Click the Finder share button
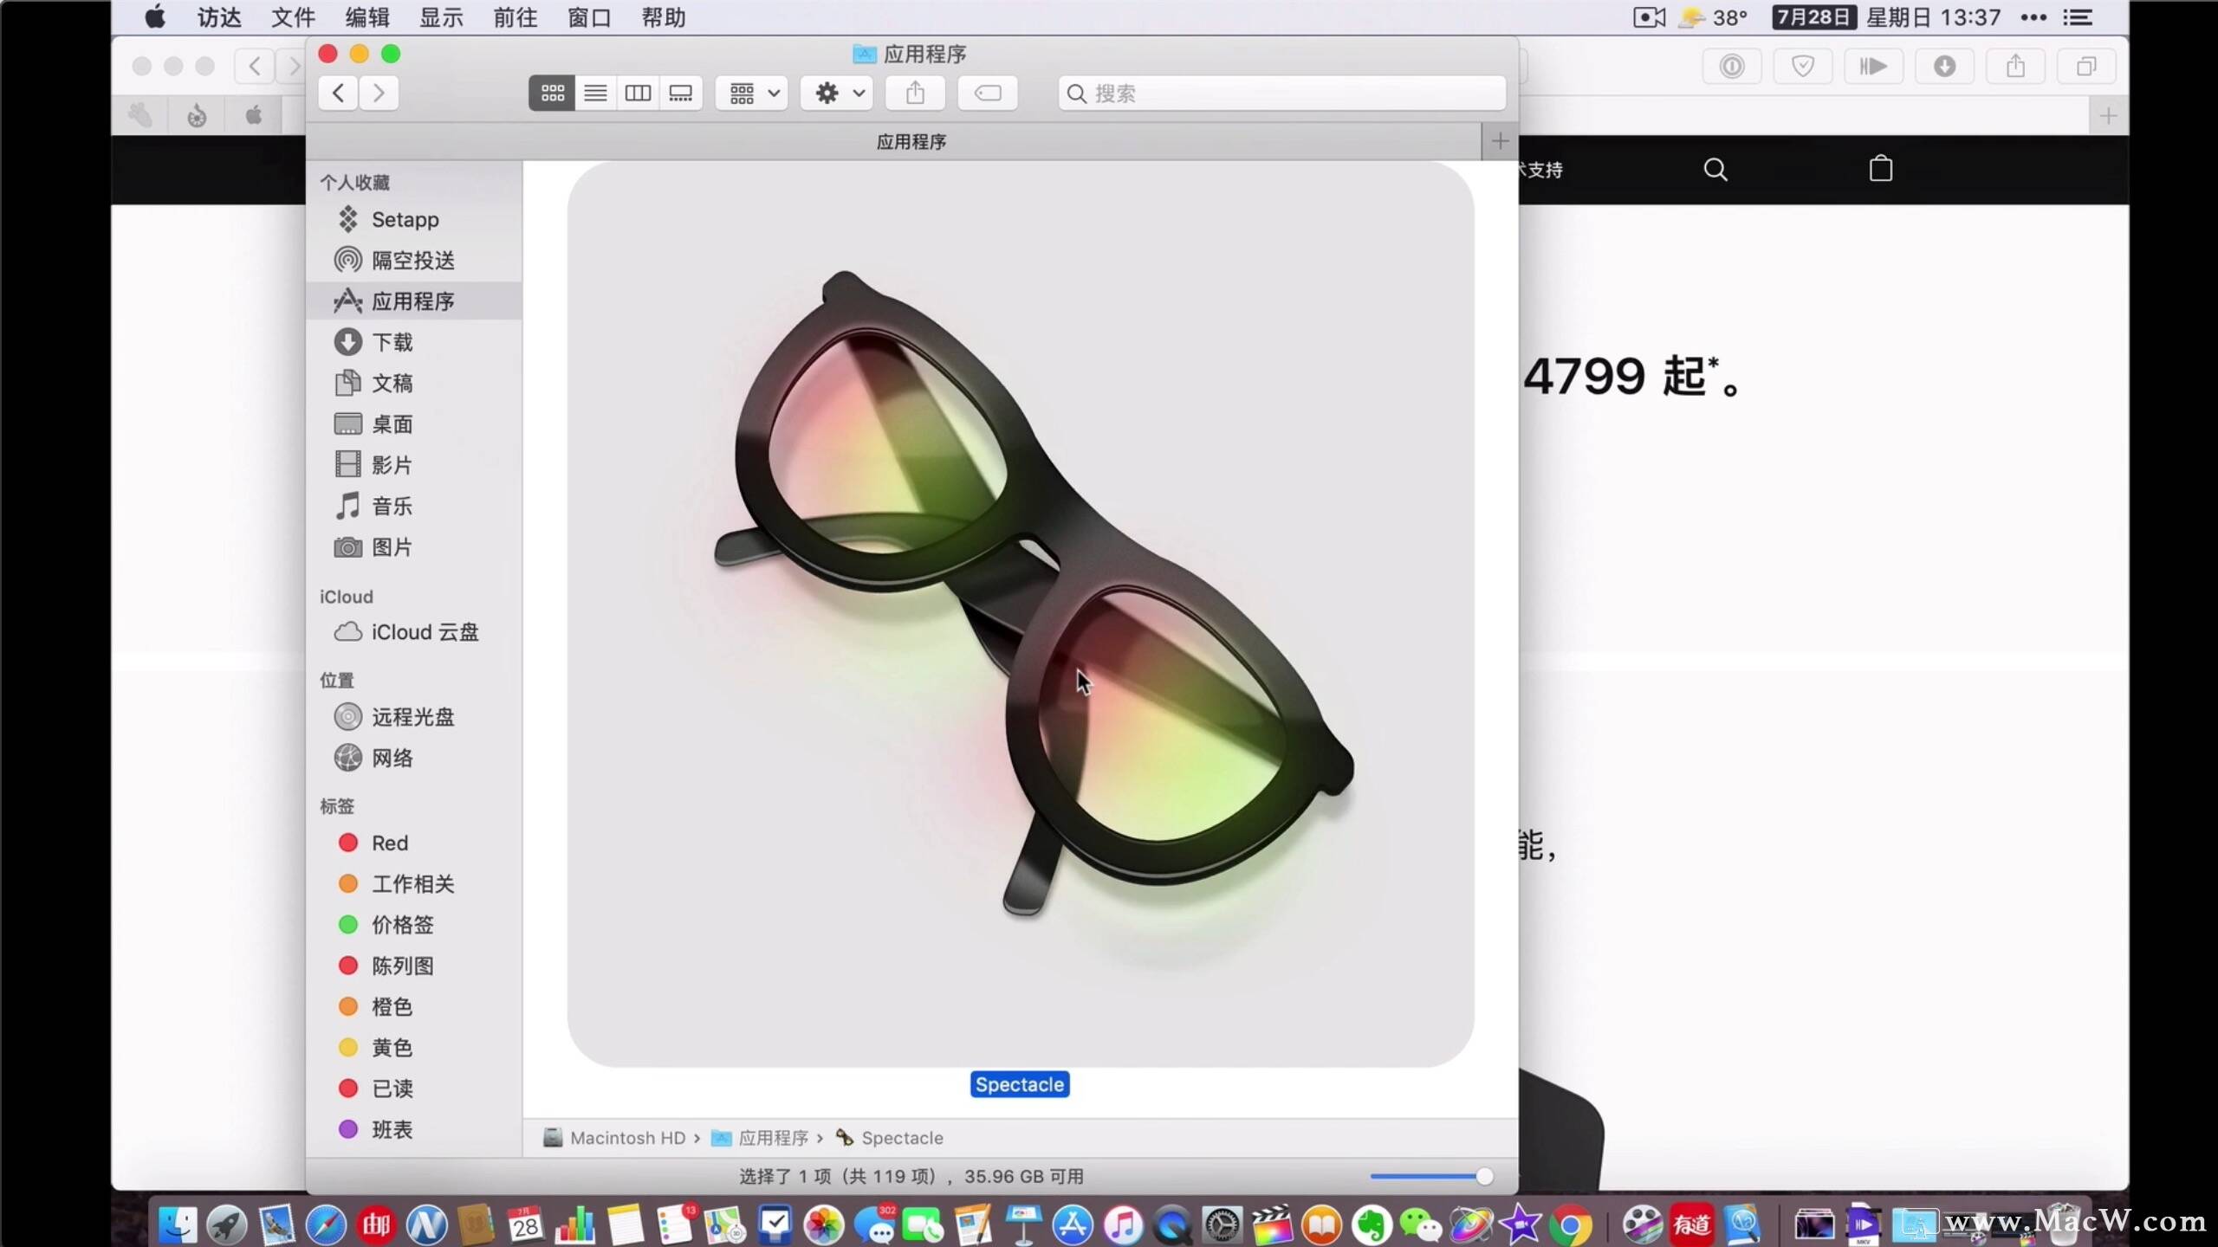 (x=915, y=93)
